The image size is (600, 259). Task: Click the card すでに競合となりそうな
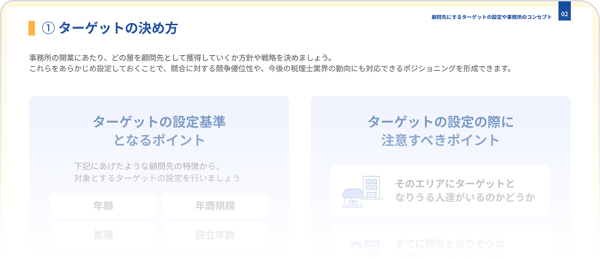[440, 241]
